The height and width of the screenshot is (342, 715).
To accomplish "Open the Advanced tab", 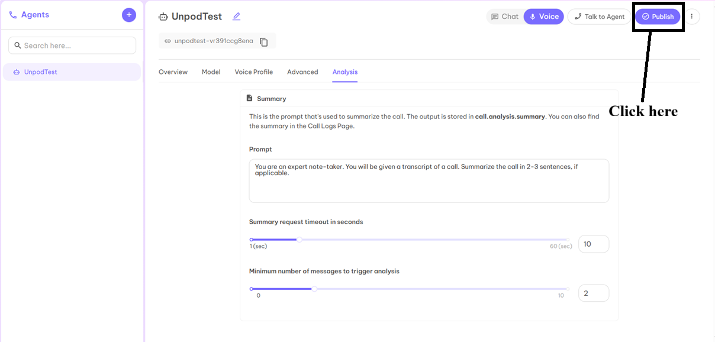I will 302,72.
